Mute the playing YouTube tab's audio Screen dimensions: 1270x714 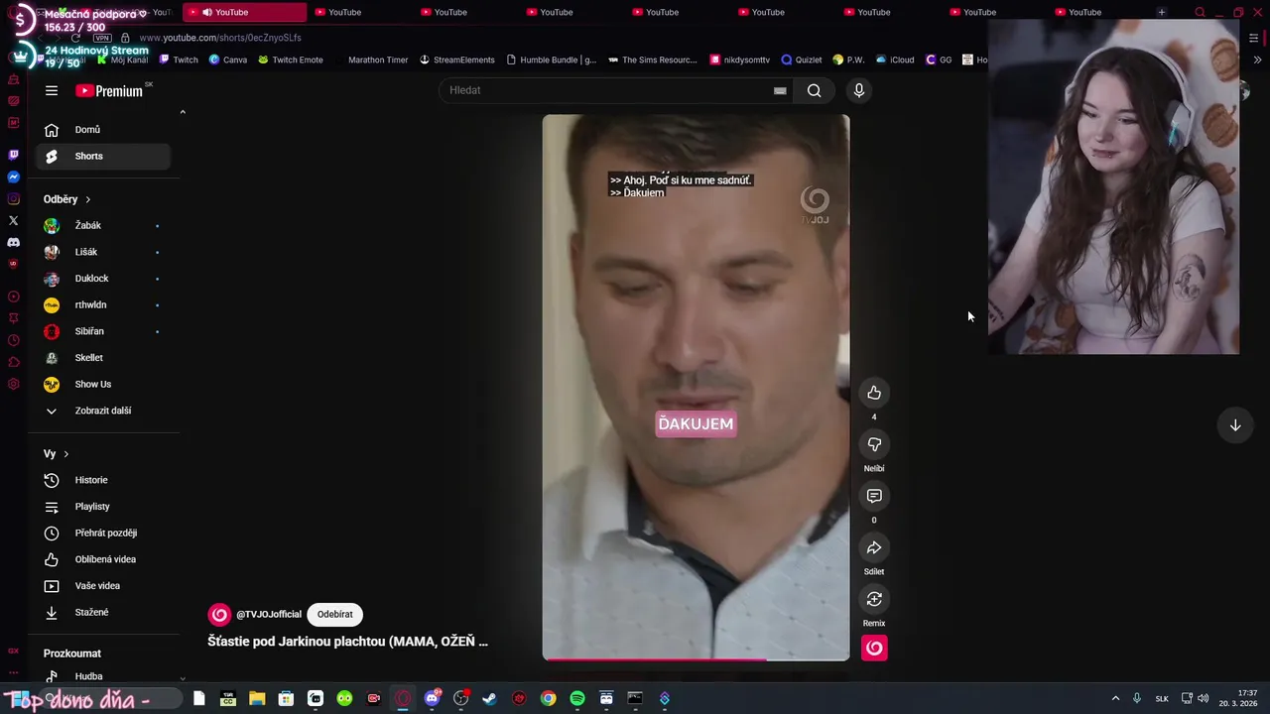(206, 12)
